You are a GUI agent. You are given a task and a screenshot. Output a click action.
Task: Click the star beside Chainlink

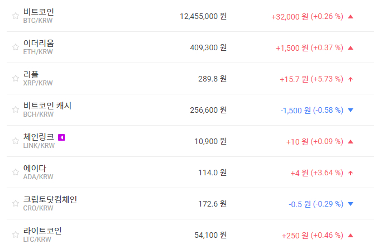tap(15, 141)
